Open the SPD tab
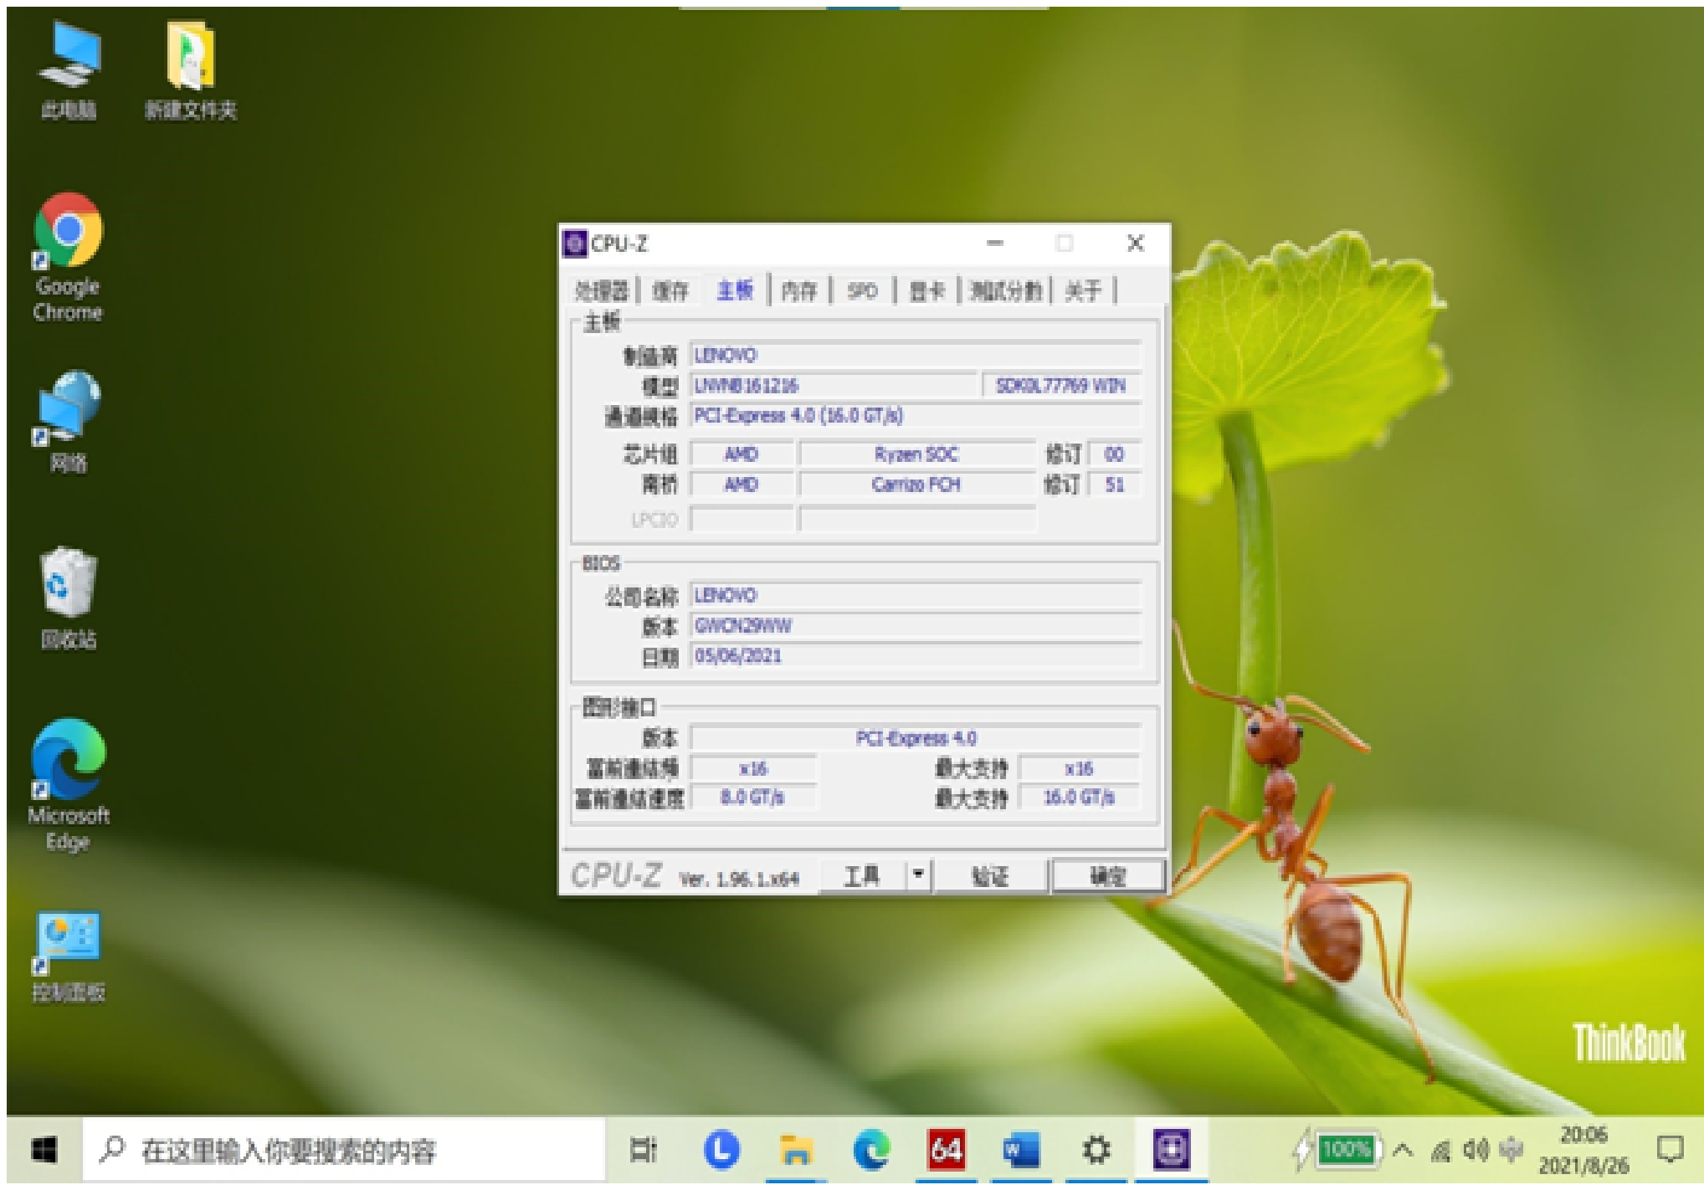1704x1185 pixels. 862,290
